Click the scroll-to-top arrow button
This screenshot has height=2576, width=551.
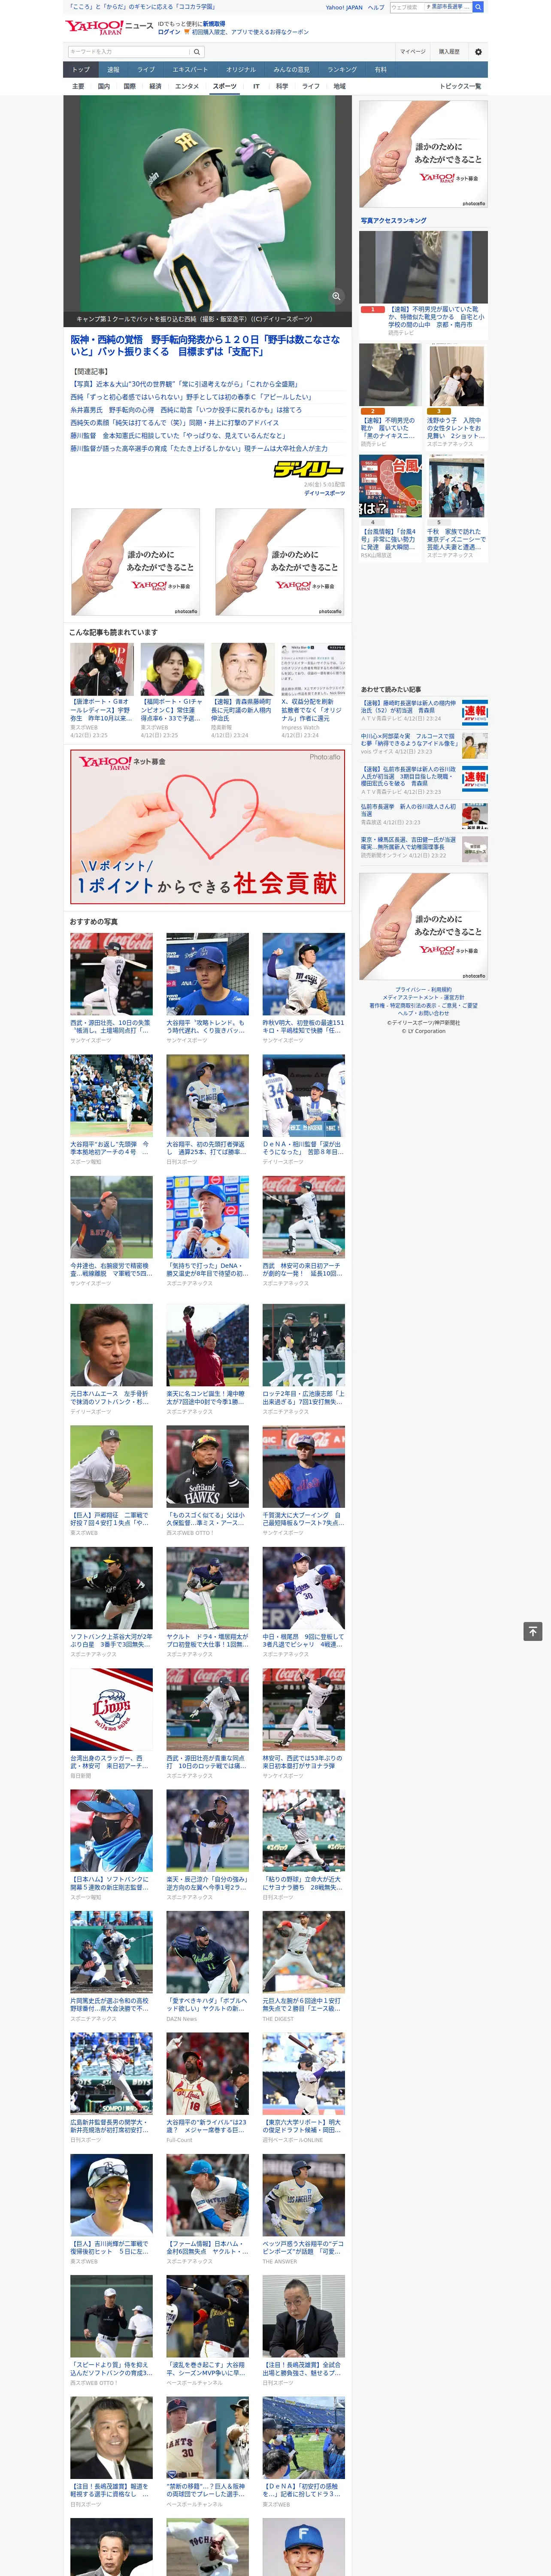pos(533,1631)
